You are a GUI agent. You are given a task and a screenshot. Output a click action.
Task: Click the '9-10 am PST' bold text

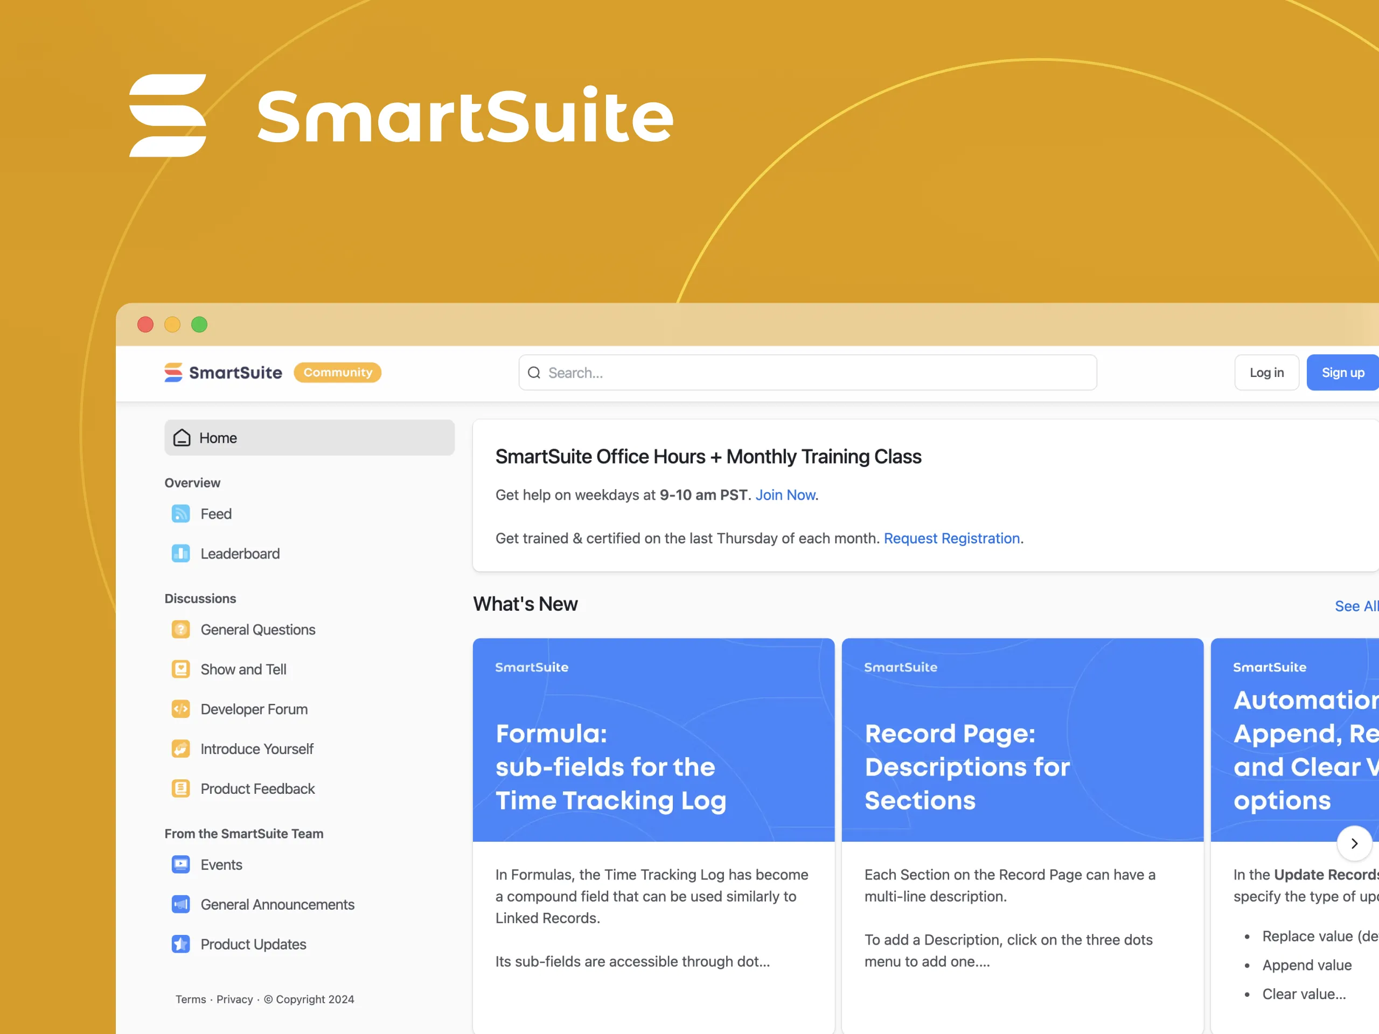click(703, 495)
